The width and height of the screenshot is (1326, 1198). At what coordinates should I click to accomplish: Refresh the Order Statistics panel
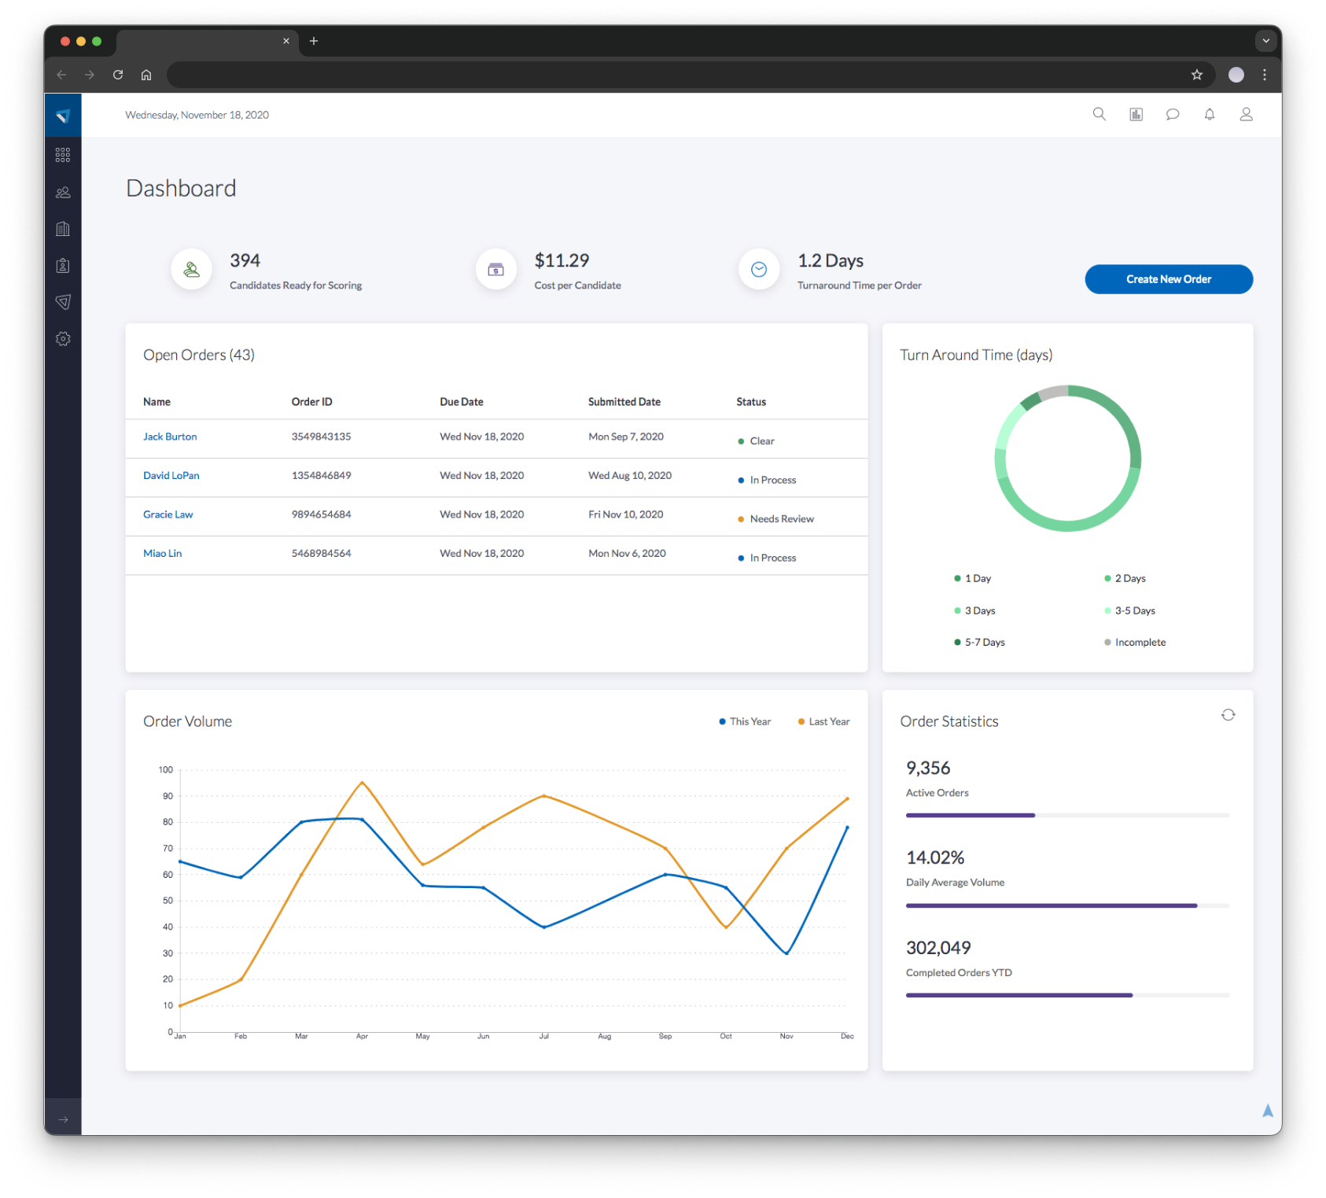(x=1228, y=715)
